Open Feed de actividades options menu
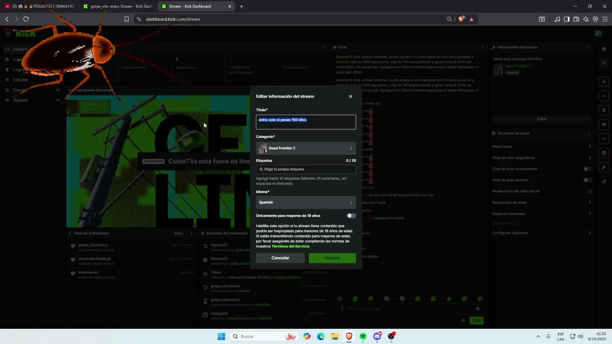This screenshot has height=344, width=612. pyautogui.click(x=192, y=234)
